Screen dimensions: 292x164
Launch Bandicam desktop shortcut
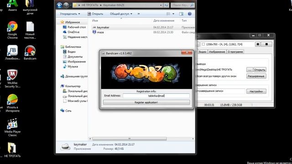(30, 52)
